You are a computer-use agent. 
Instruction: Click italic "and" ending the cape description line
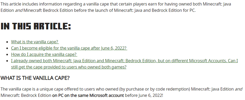(239, 89)
